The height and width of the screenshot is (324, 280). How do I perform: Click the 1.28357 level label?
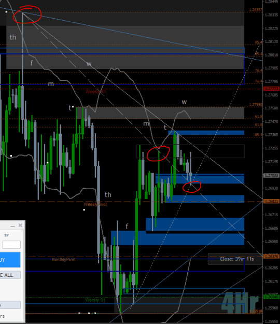256,10
